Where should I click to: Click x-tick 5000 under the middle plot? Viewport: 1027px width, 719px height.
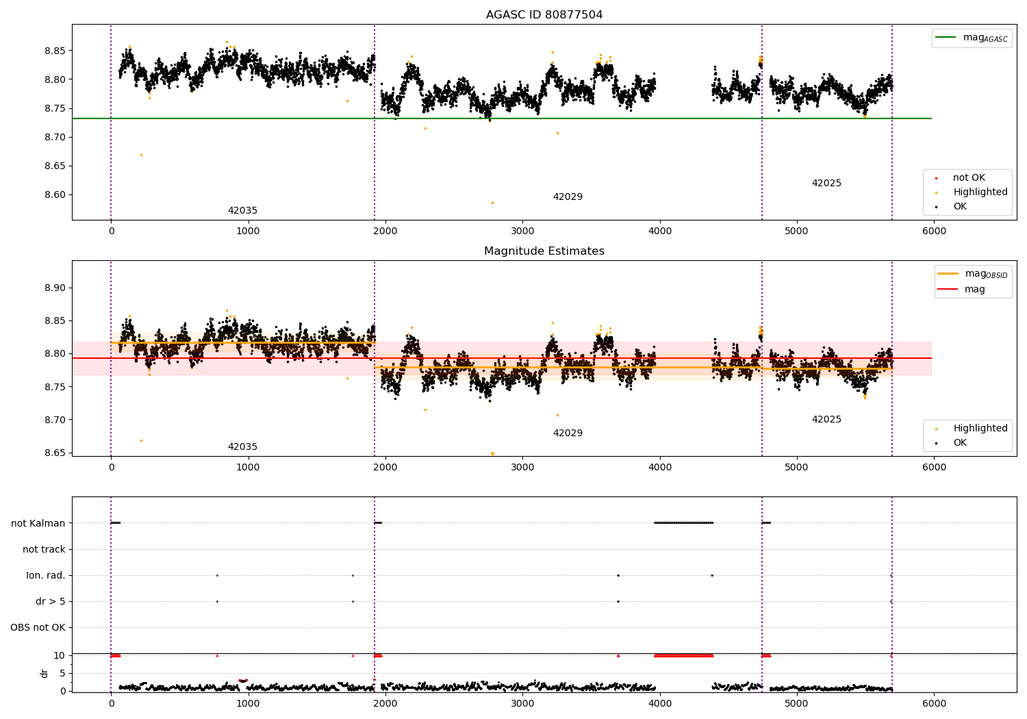(797, 468)
